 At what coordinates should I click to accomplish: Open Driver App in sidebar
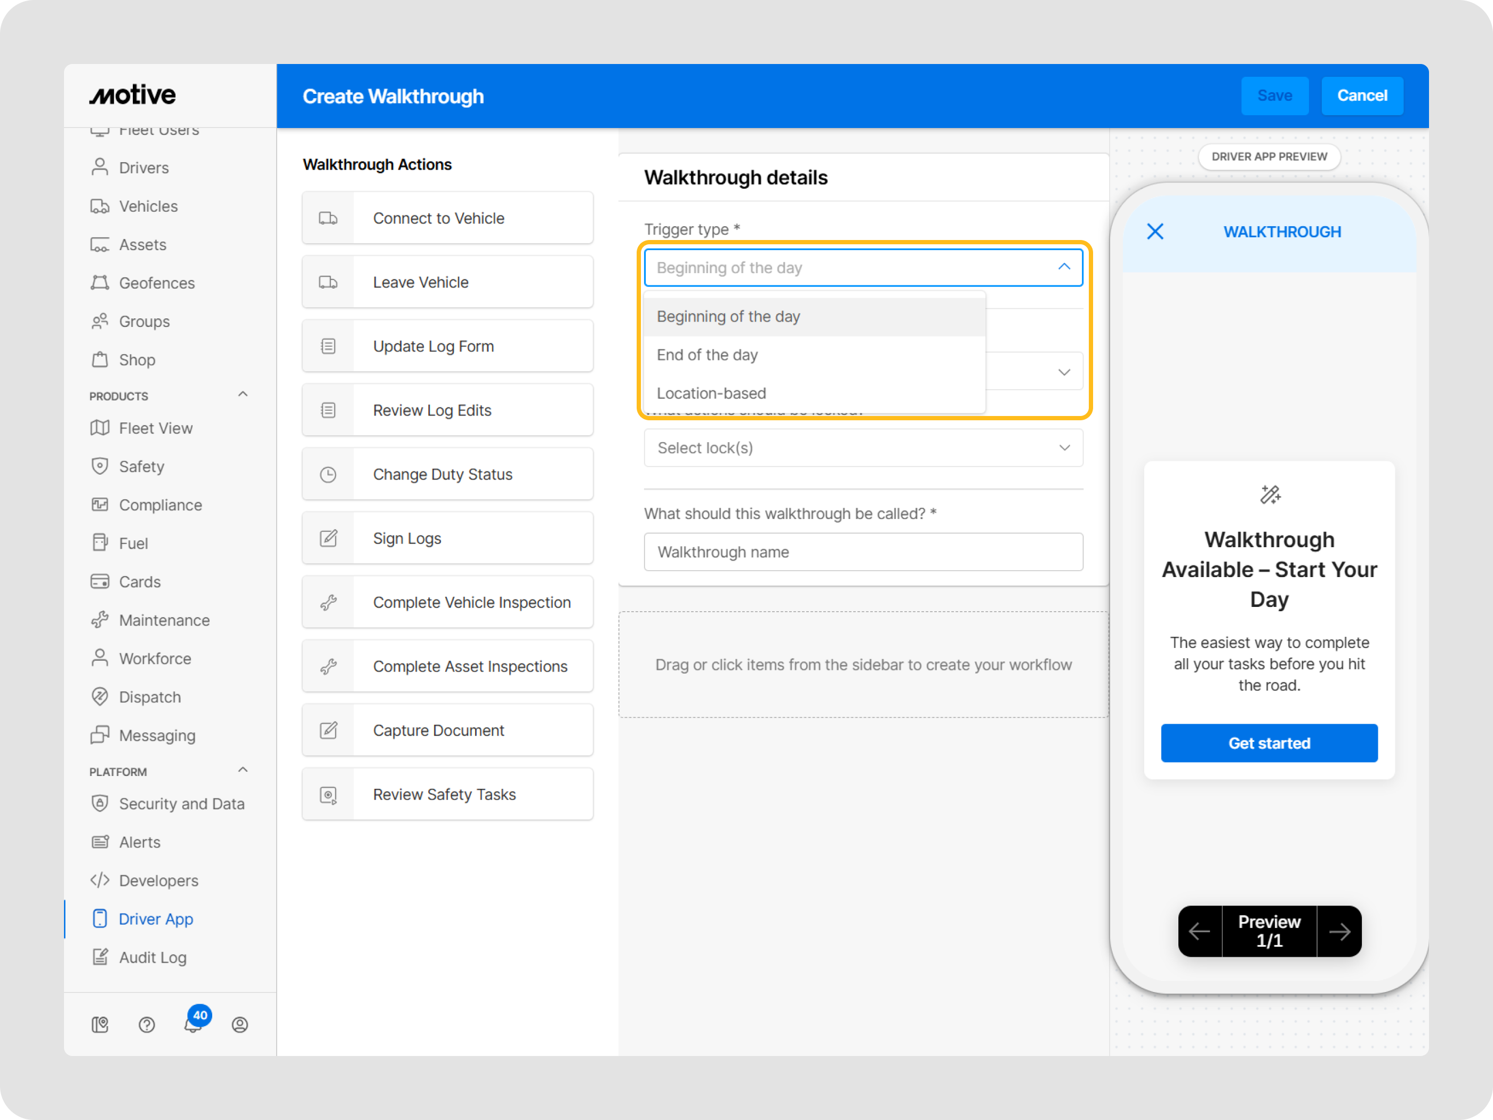pyautogui.click(x=155, y=919)
